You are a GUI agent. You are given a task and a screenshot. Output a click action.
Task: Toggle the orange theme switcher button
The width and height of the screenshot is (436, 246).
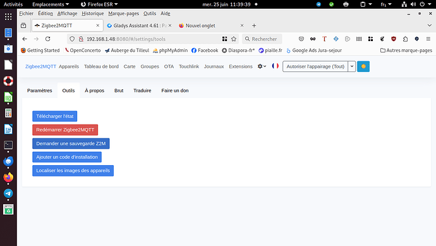(x=363, y=66)
